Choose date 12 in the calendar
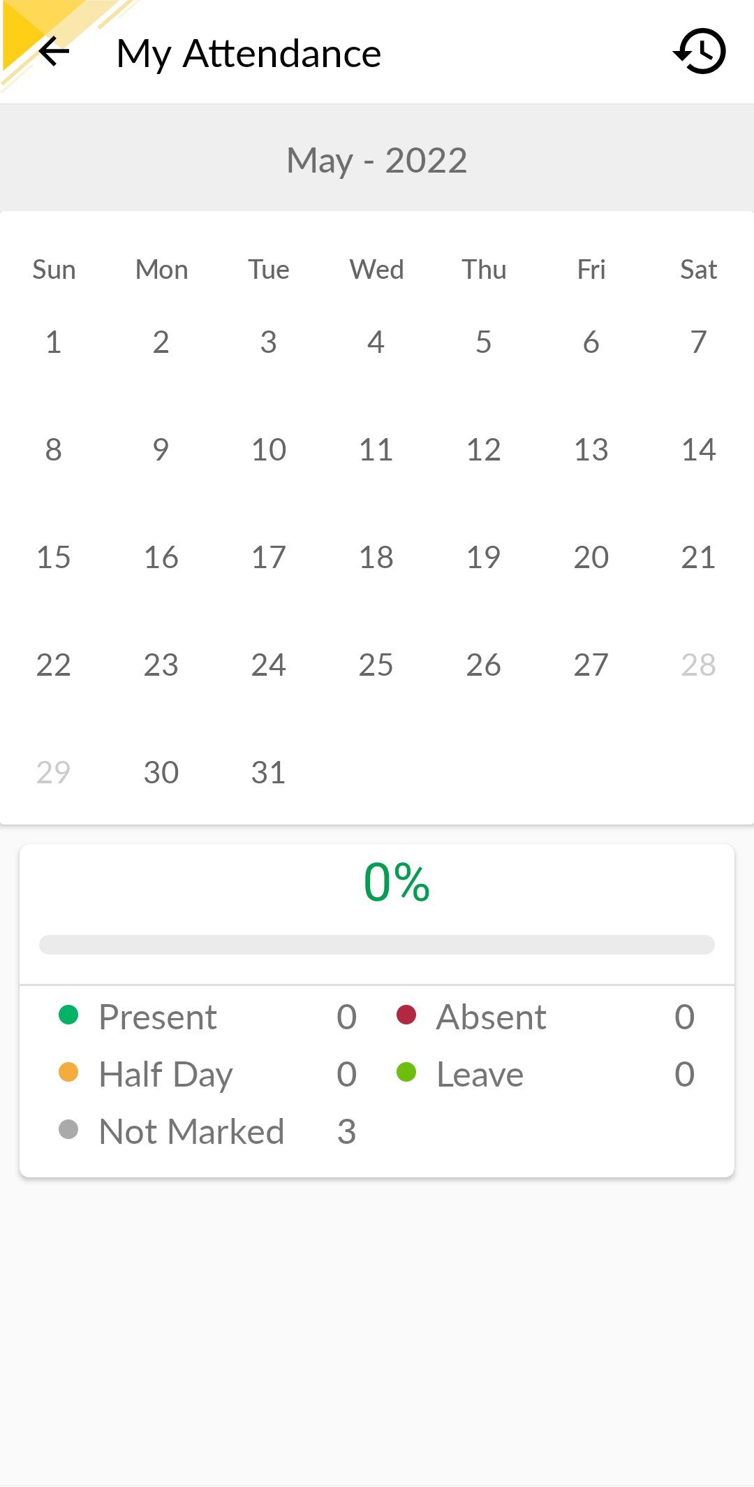This screenshot has height=1487, width=754. (x=484, y=450)
